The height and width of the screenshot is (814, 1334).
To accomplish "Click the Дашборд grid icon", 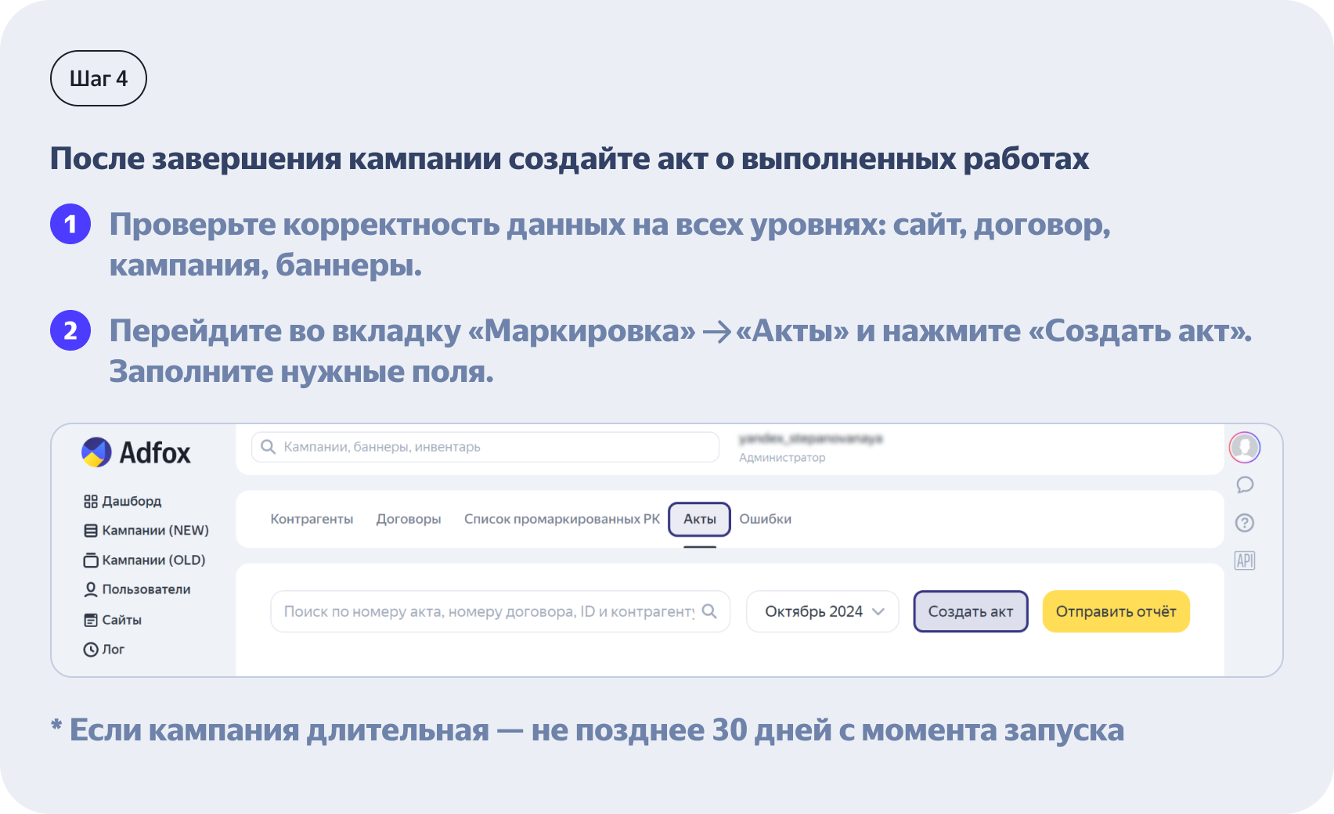I will pos(91,502).
